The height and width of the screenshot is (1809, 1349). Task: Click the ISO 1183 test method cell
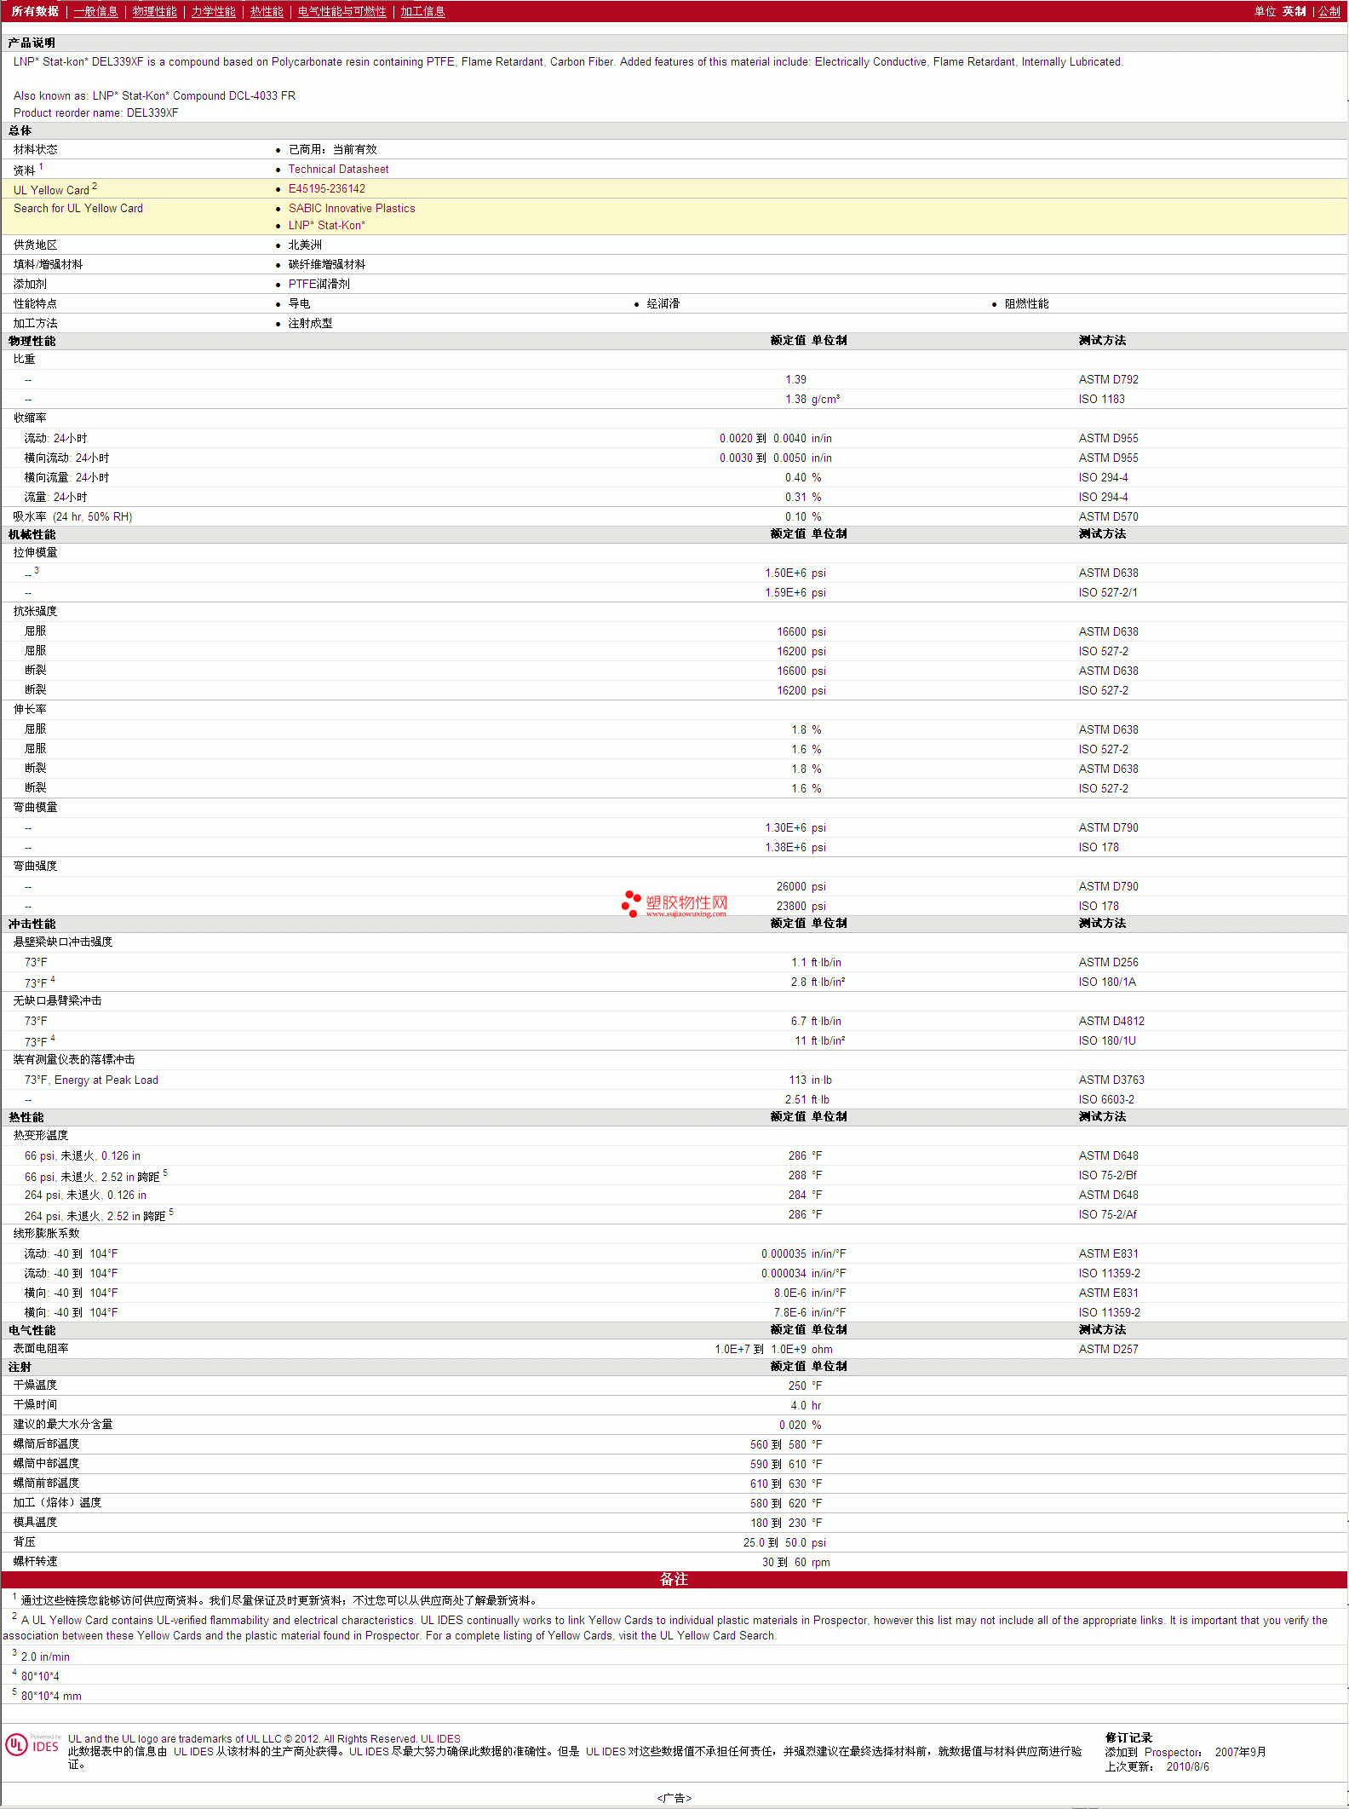point(1101,400)
